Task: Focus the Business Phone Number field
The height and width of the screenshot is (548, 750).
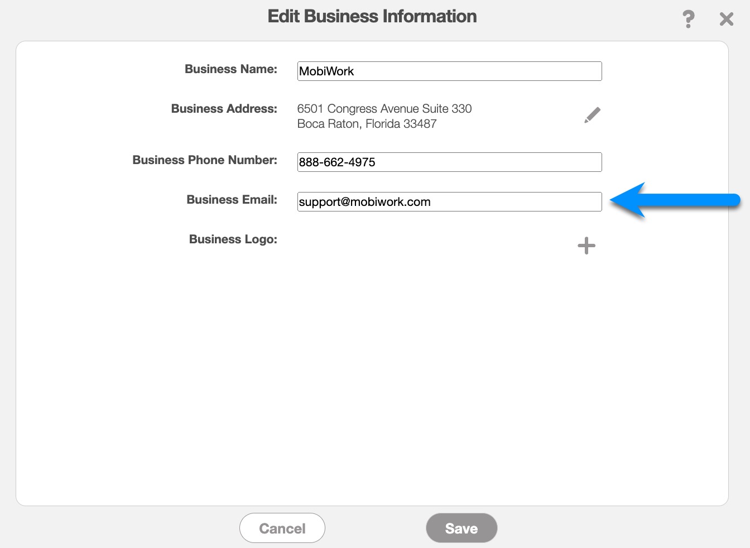Action: pos(449,162)
